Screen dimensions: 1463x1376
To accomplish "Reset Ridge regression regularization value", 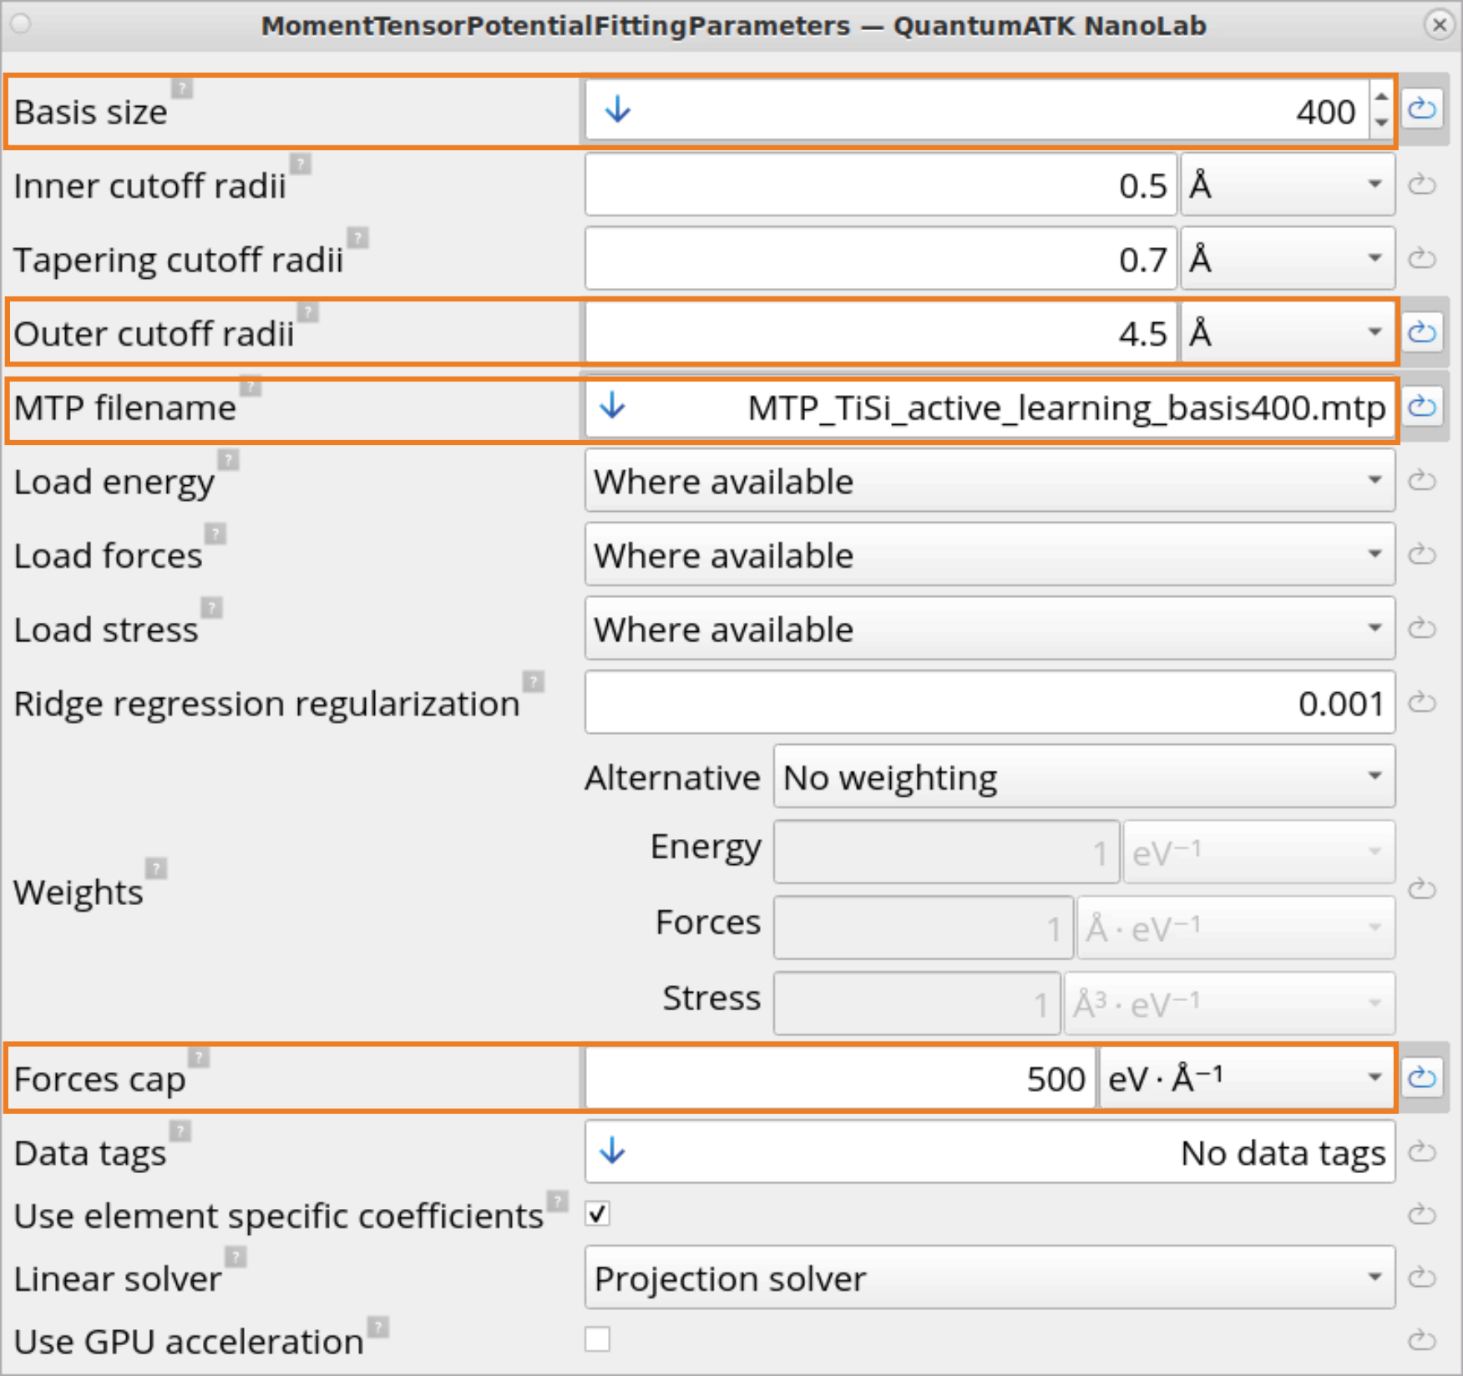I will point(1422,702).
